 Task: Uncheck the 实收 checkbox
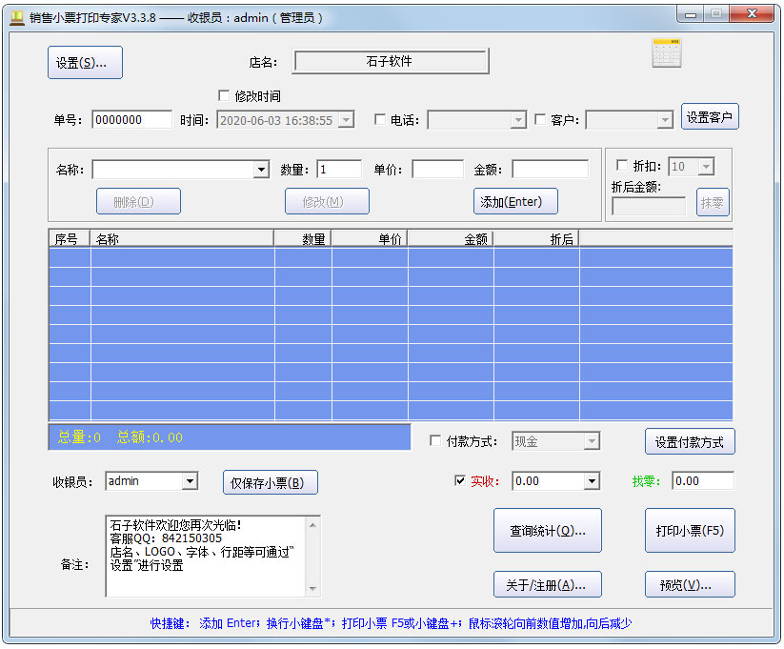(x=461, y=481)
